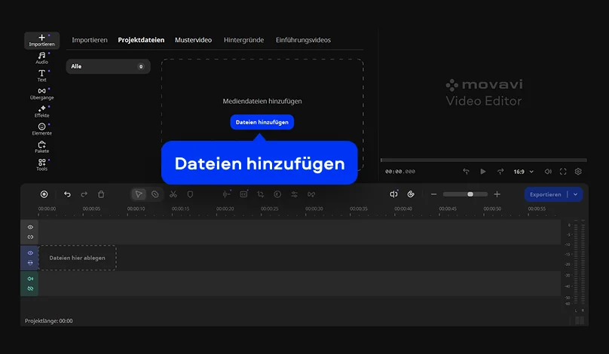The width and height of the screenshot is (609, 354).
Task: Switch to the Mustervideo tab
Action: 193,40
